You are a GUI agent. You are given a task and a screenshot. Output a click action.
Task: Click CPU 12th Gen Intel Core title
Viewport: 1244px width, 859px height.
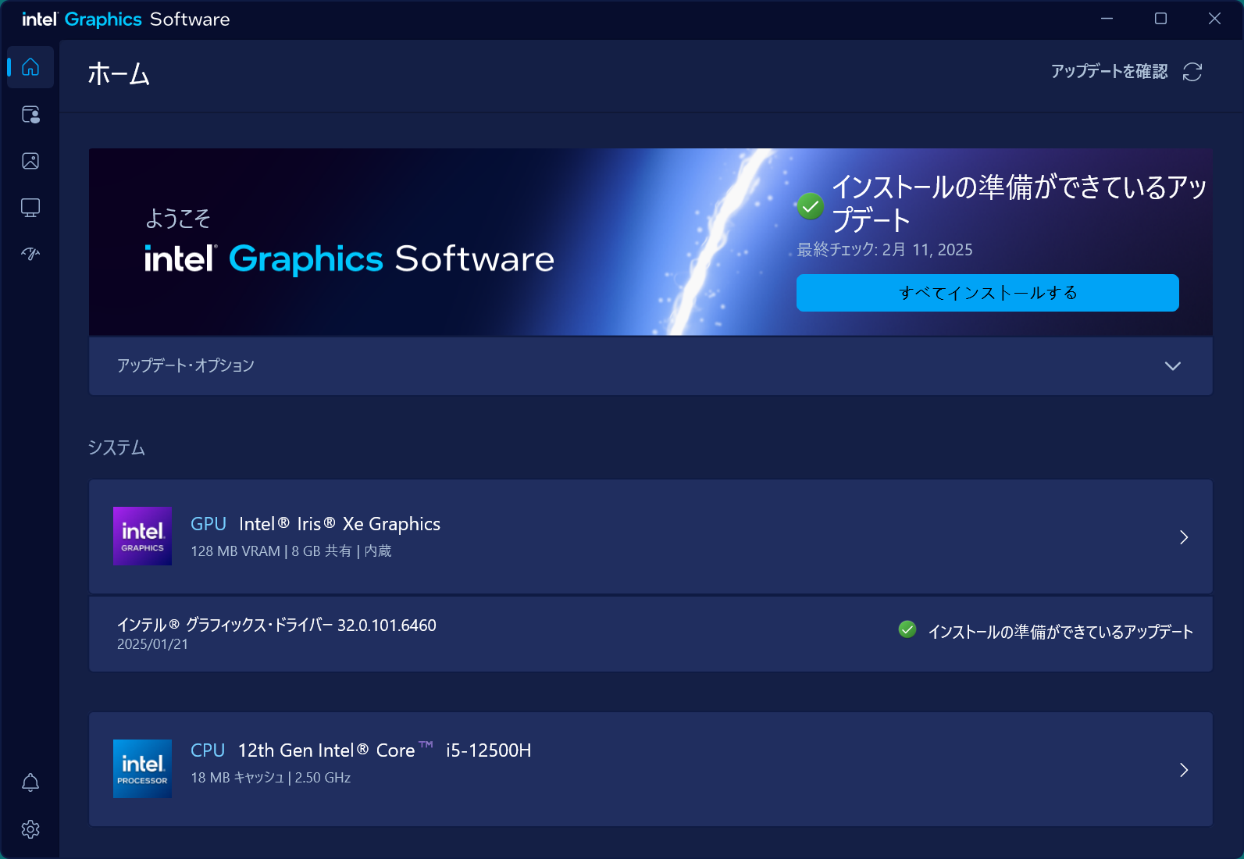[361, 750]
